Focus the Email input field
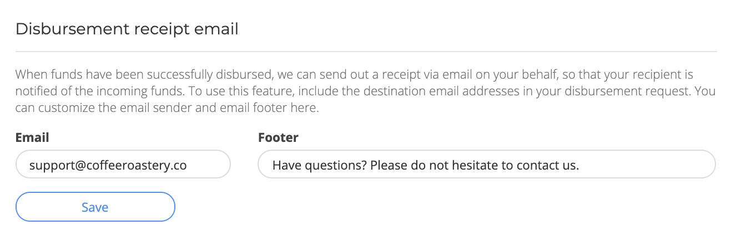This screenshot has width=736, height=235. 123,165
